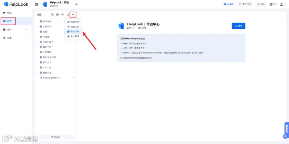Click the large HelpLook logo in the main panel

(121, 26)
